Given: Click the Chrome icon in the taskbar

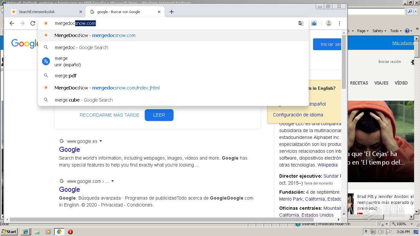Looking at the screenshot, I should (59, 232).
